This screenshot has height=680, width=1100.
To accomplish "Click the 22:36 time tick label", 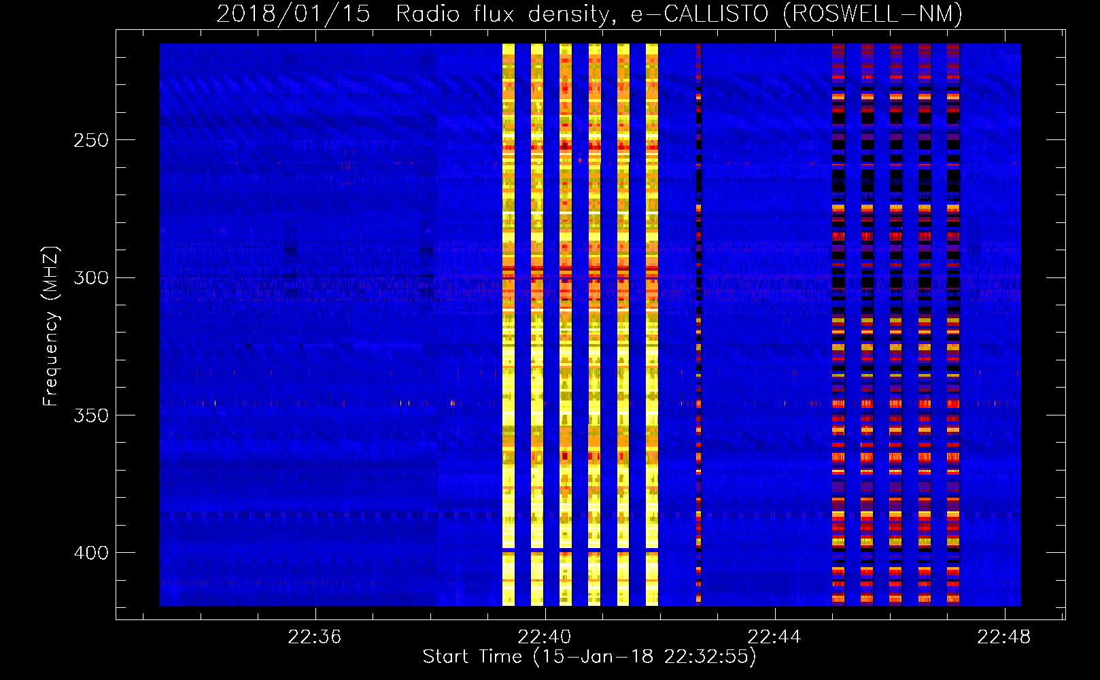I will pyautogui.click(x=315, y=637).
